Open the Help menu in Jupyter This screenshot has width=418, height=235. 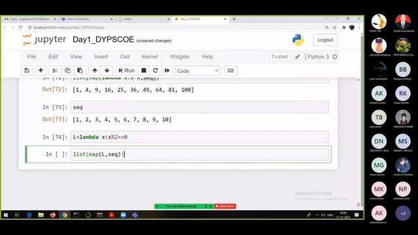pos(208,57)
